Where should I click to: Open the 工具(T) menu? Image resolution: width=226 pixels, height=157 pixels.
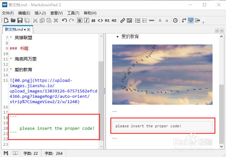coord(73,13)
